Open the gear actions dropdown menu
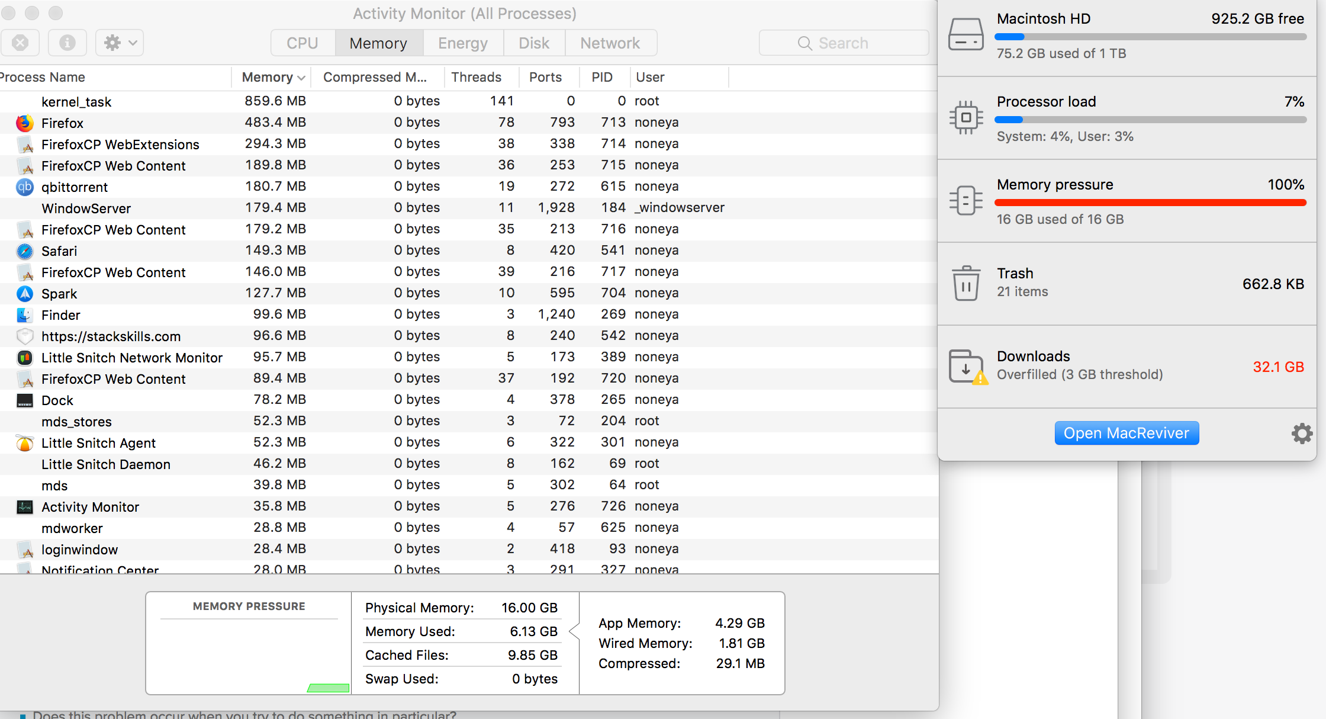This screenshot has width=1326, height=719. [x=120, y=43]
